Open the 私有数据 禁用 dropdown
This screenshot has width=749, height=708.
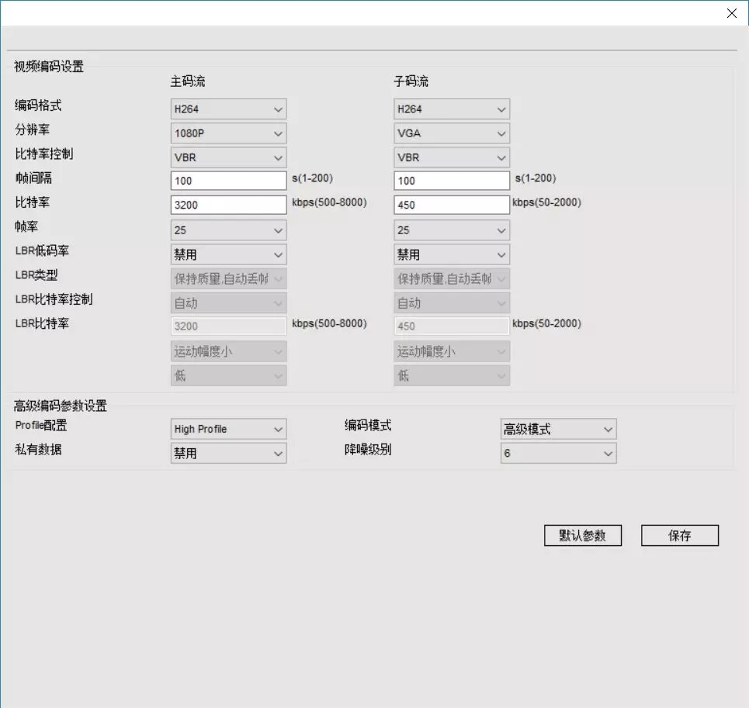[228, 453]
